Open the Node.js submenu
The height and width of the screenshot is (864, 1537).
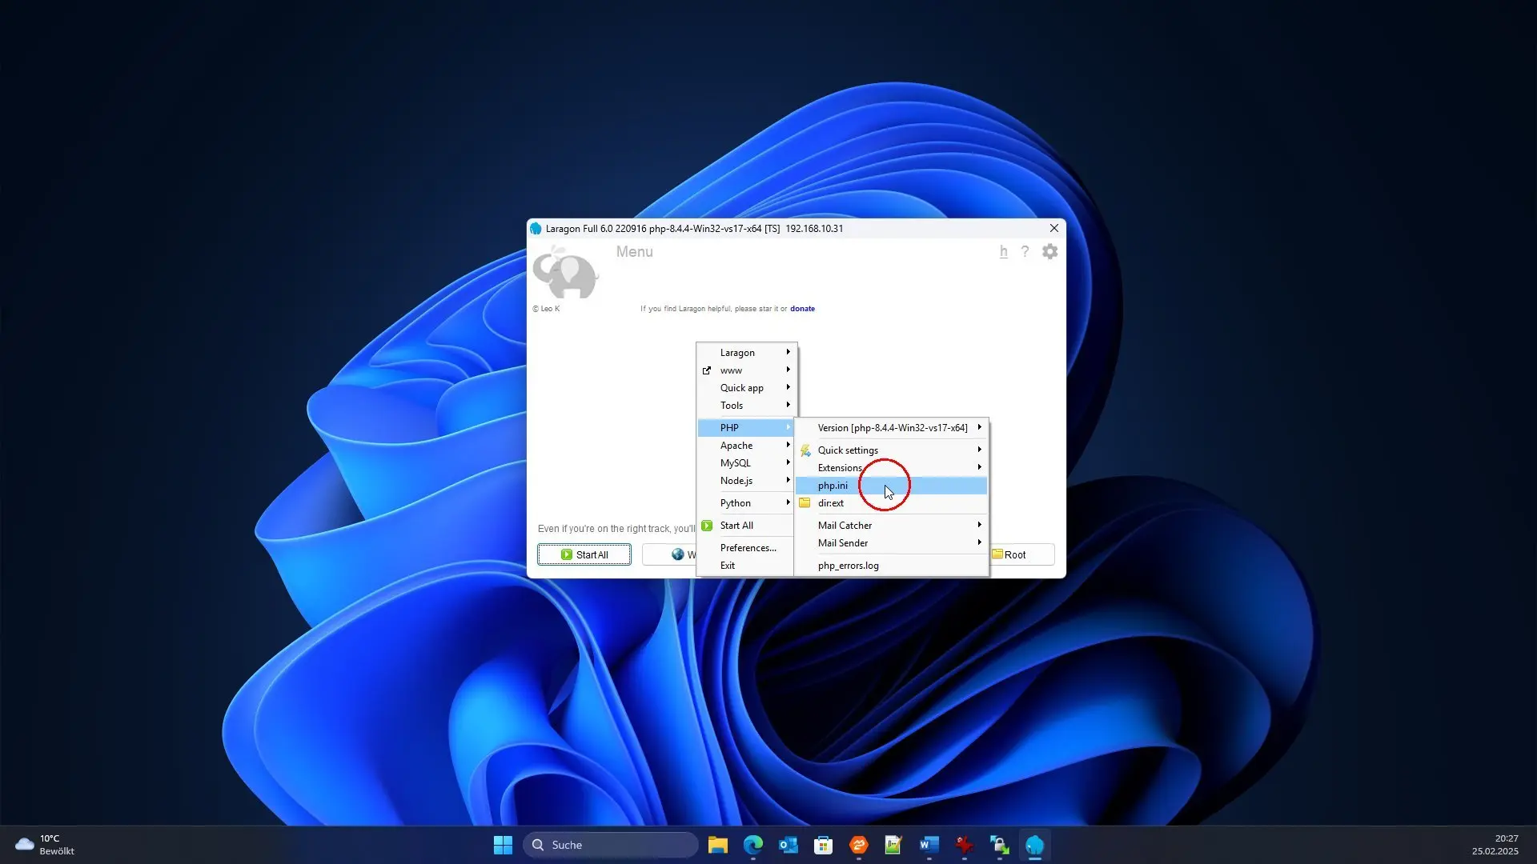pos(746,481)
